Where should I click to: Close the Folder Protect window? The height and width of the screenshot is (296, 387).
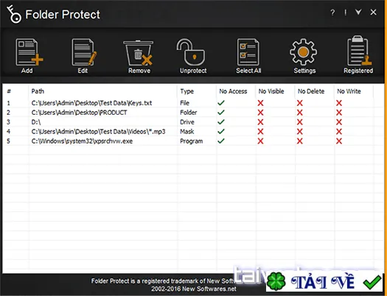point(374,12)
